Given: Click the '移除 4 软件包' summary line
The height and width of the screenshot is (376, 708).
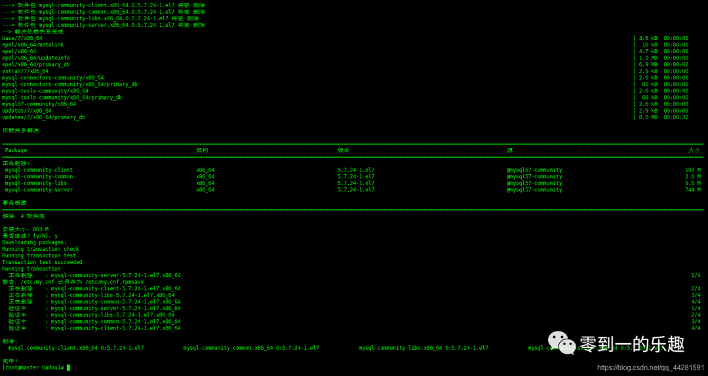Looking at the screenshot, I should point(24,216).
